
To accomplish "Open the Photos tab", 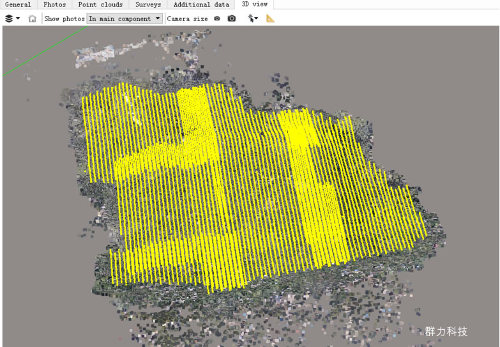I will (x=54, y=4).
